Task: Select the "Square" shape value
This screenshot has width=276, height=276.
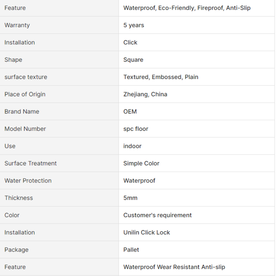Action: coord(133,60)
